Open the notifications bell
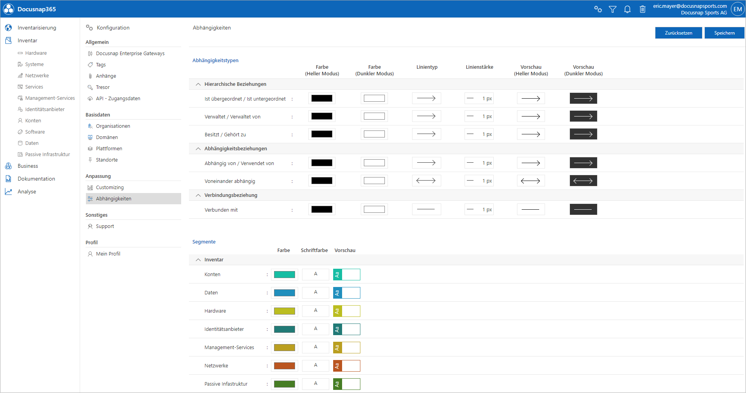The width and height of the screenshot is (746, 393). point(627,9)
